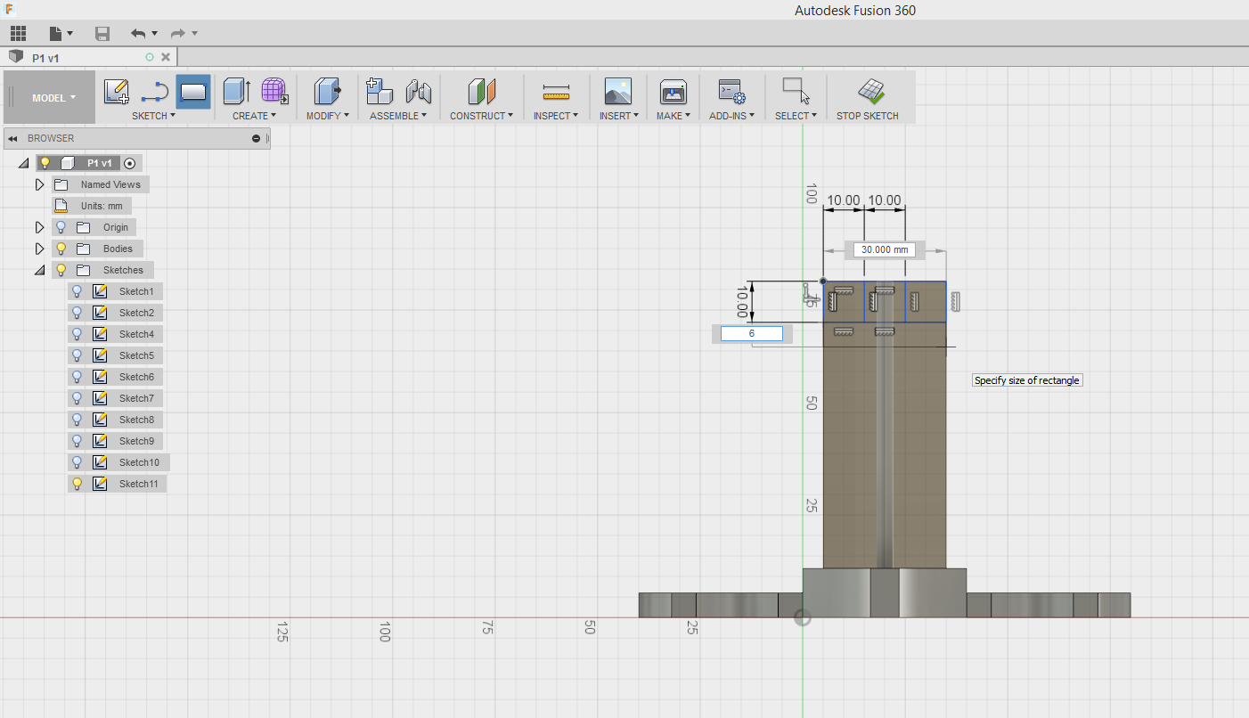Image resolution: width=1249 pixels, height=718 pixels.
Task: Select the New Component icon
Action: (x=380, y=91)
